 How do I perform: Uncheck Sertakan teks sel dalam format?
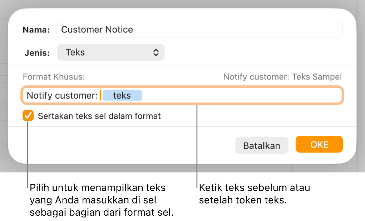point(28,115)
